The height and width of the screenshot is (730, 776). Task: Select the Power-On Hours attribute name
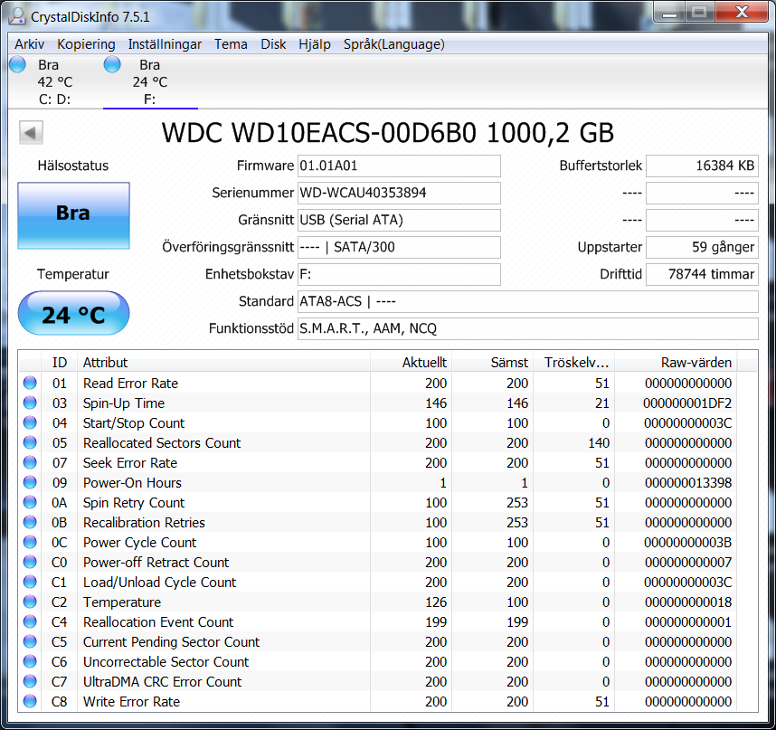point(132,482)
